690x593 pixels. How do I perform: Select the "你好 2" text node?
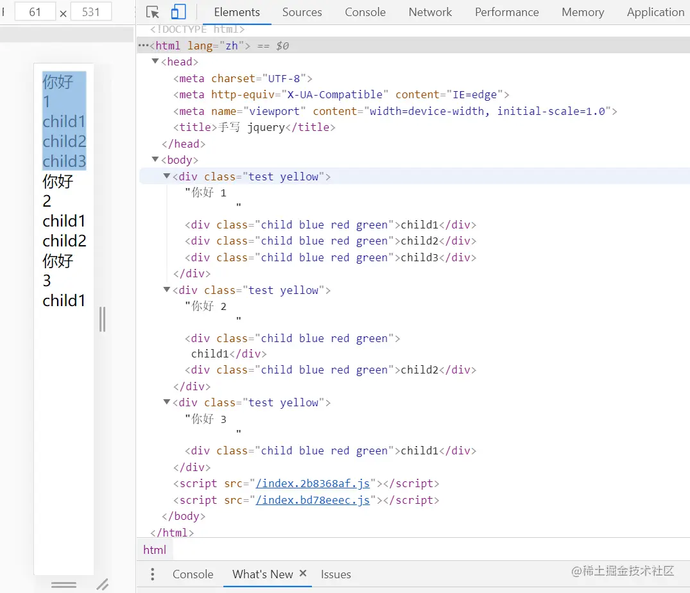pos(205,306)
